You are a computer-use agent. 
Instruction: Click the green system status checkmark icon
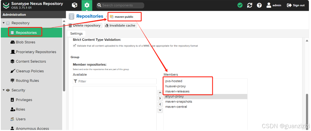coord(240,5)
